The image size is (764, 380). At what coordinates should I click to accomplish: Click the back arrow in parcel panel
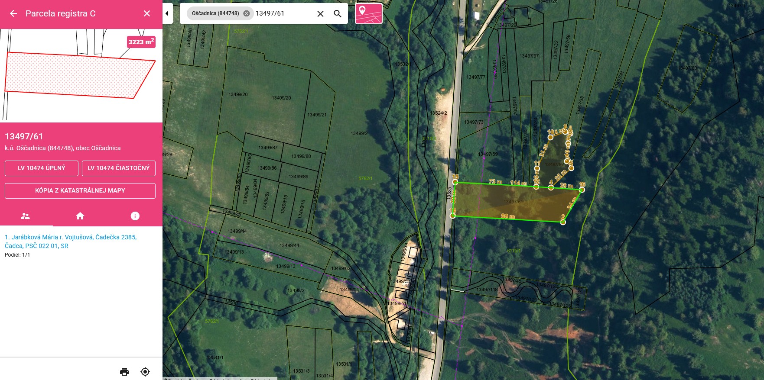click(13, 13)
